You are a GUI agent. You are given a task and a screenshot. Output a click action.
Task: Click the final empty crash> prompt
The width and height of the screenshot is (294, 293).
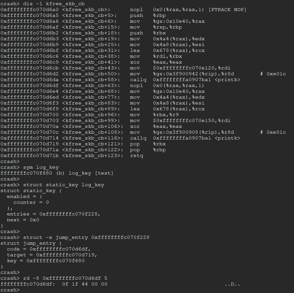10,290
